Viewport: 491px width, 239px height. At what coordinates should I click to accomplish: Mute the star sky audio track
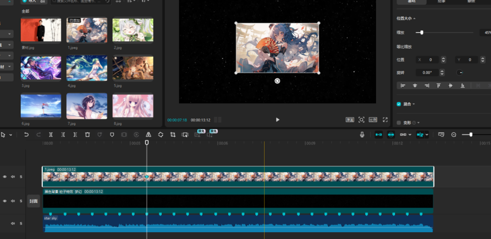tap(13, 224)
